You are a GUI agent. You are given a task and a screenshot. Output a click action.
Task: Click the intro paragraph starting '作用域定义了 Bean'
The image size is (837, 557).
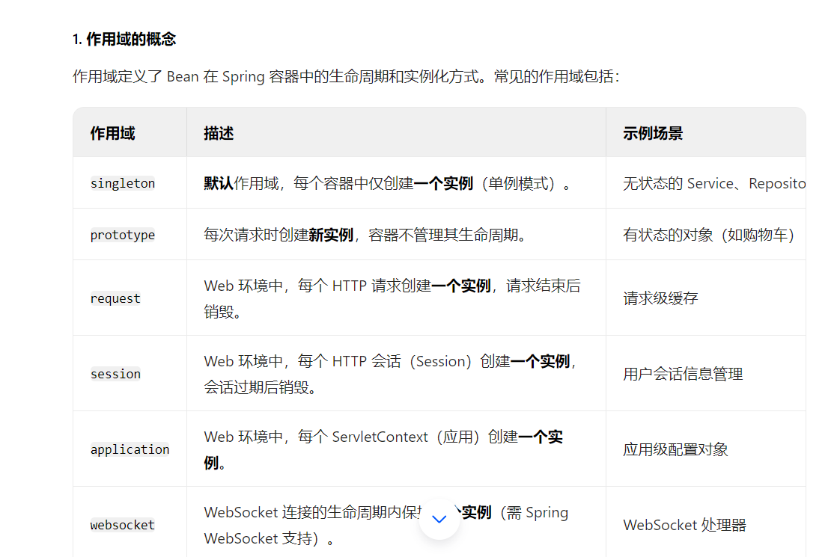tap(346, 77)
